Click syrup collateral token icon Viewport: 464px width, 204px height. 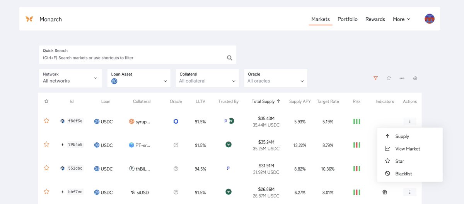(131, 121)
